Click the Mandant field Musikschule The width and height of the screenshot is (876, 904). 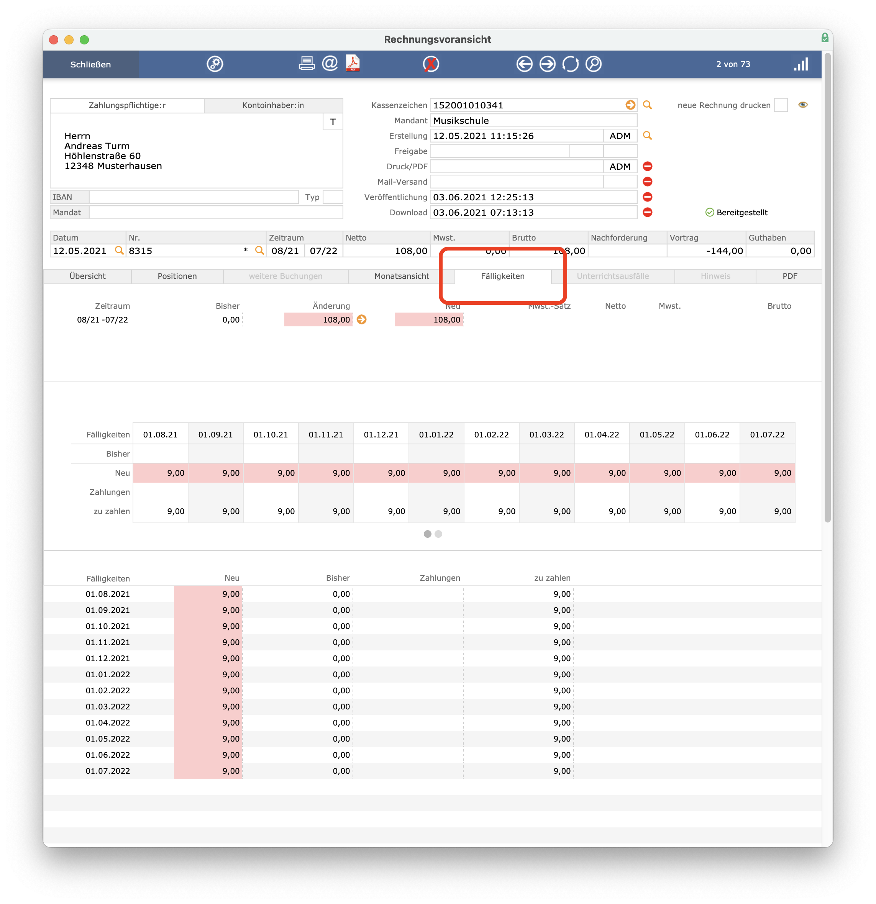click(x=534, y=121)
